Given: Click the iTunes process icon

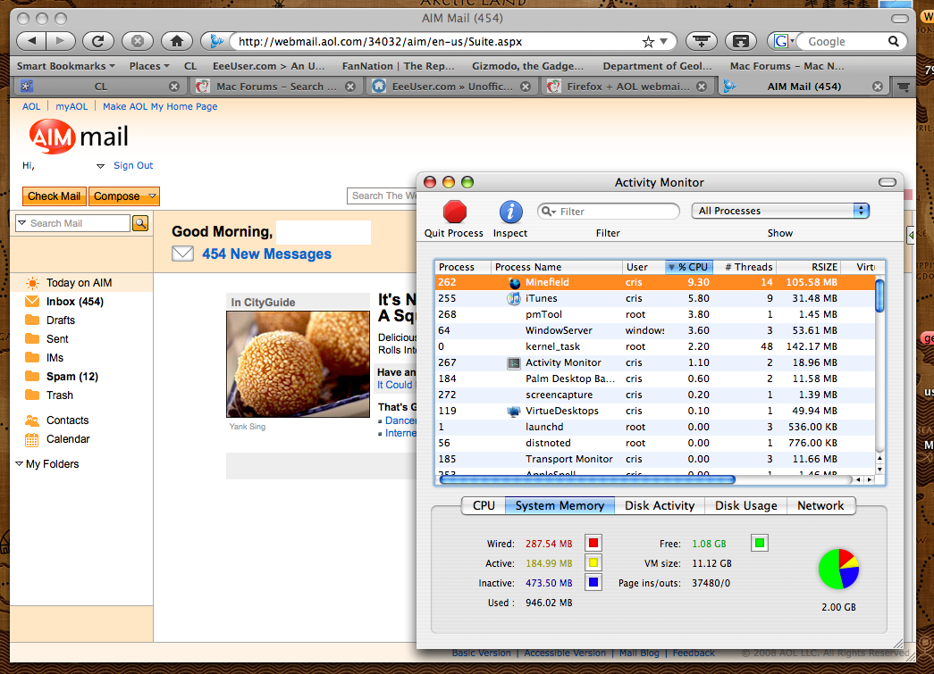Looking at the screenshot, I should coord(513,299).
